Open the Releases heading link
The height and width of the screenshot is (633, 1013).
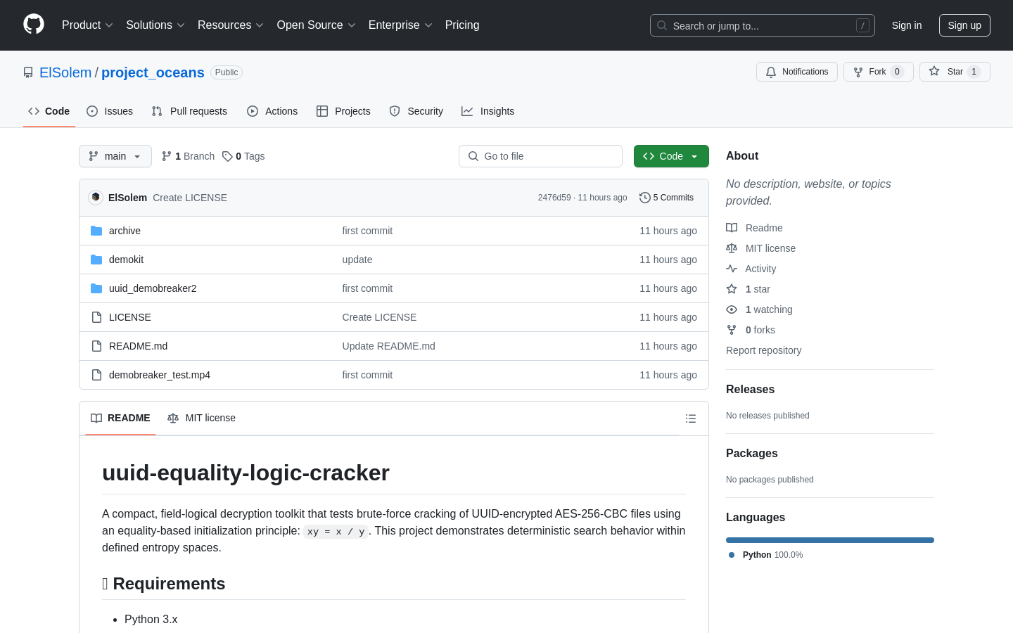pyautogui.click(x=750, y=390)
